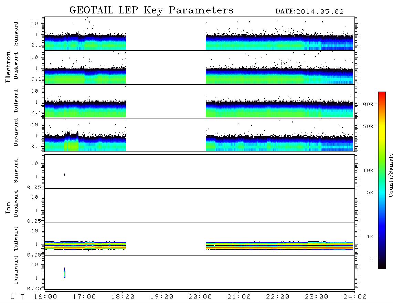Image resolution: width=393 pixels, height=303 pixels.
Task: Click the Ion Duskward panel label
Action: [x=16, y=203]
